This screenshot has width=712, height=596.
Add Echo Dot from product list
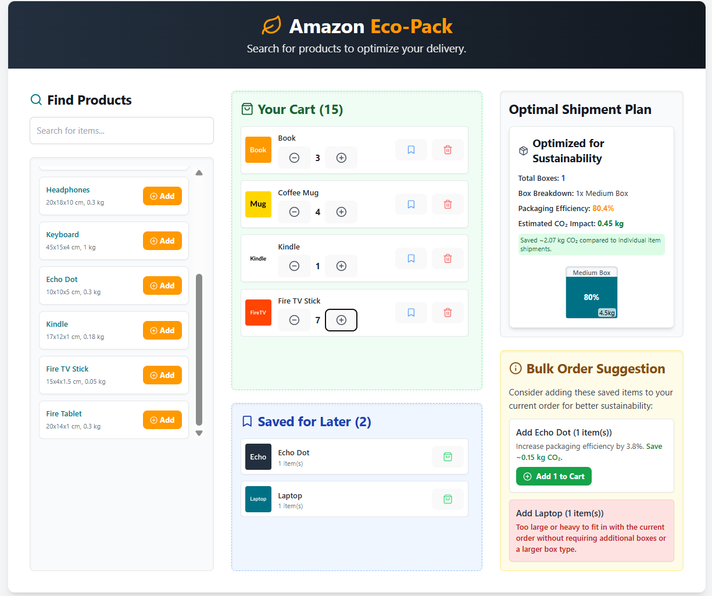coord(162,285)
